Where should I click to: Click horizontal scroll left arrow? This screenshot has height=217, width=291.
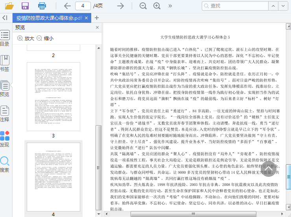(x=106, y=214)
